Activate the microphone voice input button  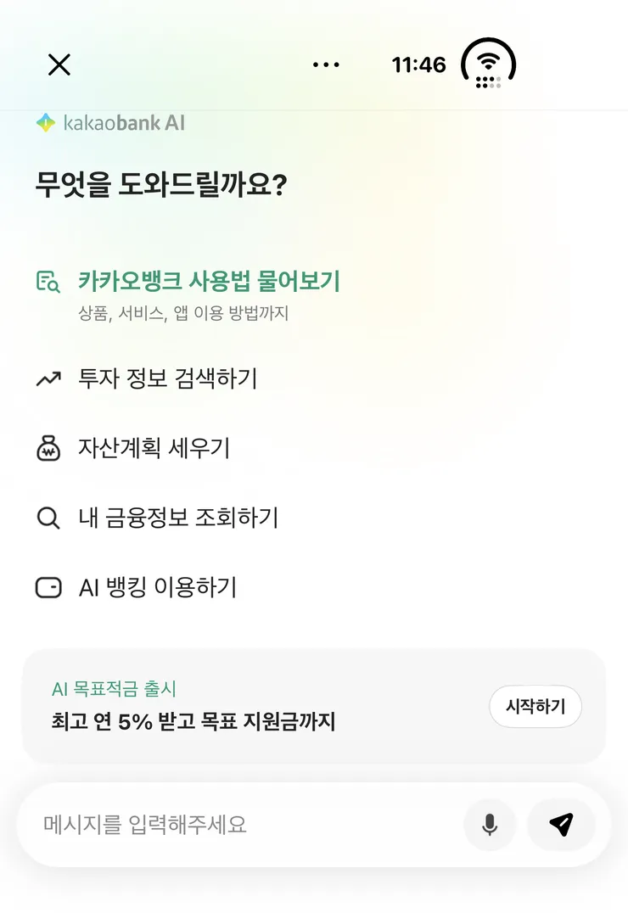(490, 825)
